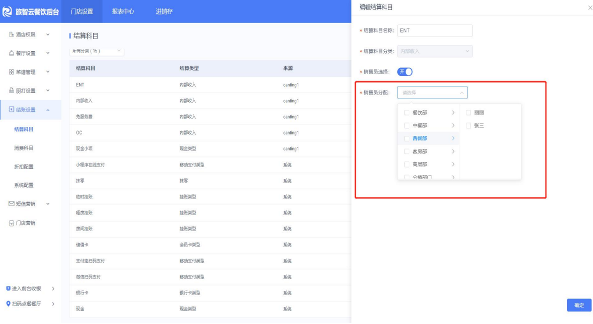Viewport: 593px width, 324px height.
Task: Check the 高层部 checkbox
Action: pos(406,164)
